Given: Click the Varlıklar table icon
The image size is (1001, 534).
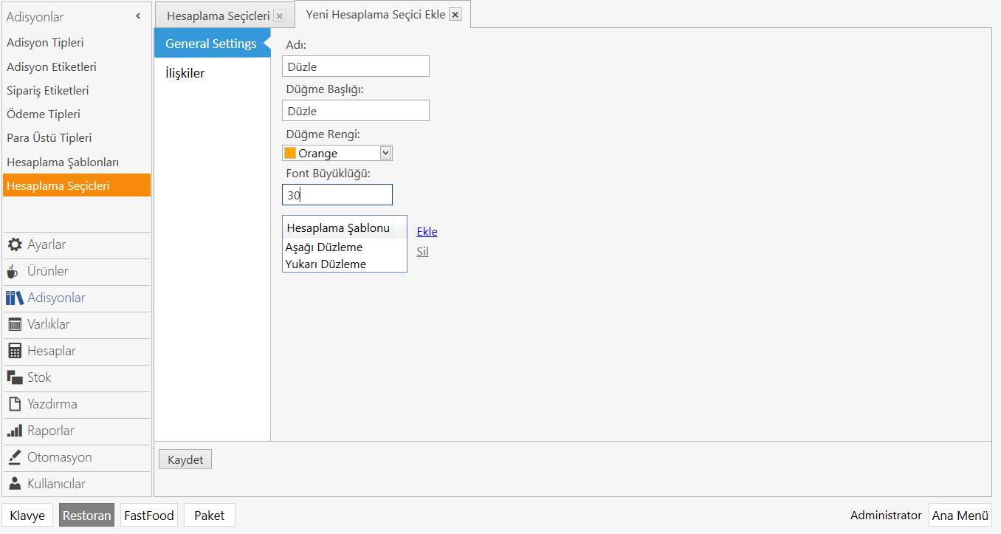Looking at the screenshot, I should pos(15,324).
